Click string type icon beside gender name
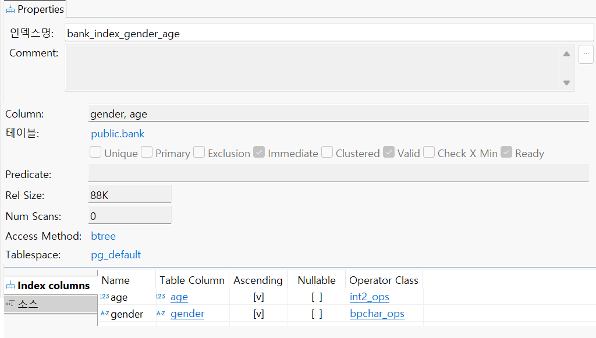Viewport: 596px width, 338px height. click(105, 314)
